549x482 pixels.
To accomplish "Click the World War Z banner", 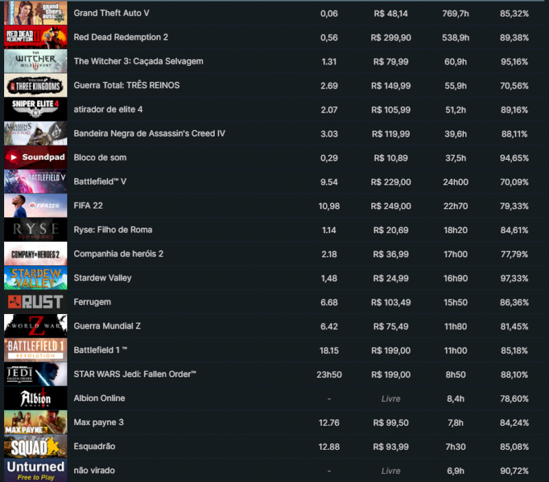I will pos(36,326).
